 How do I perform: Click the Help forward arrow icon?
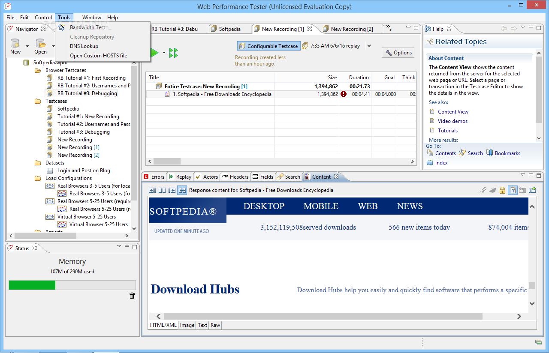pos(514,29)
